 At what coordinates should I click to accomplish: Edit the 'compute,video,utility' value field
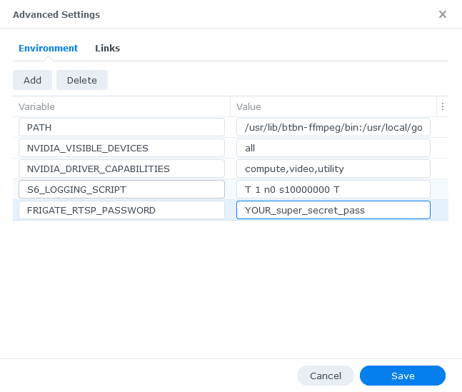(333, 169)
